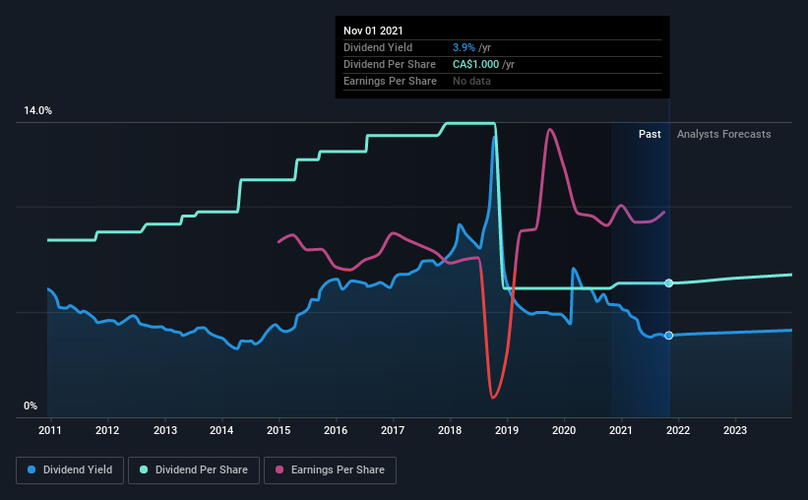Viewport: 808px width, 500px height.
Task: Click the 2020 x-axis label
Action: 564,430
